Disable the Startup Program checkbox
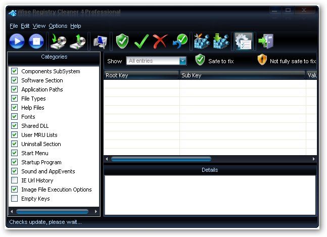The width and height of the screenshot is (327, 237). 14,162
